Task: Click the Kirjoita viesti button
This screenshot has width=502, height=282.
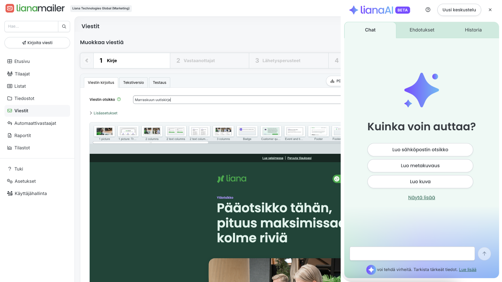Action: 37,43
